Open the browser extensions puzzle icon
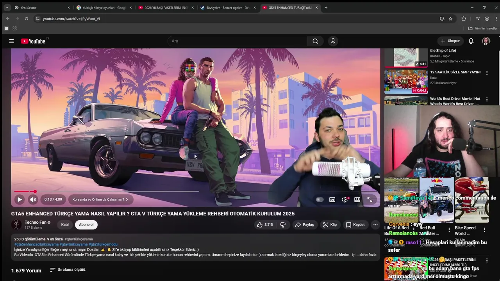This screenshot has width=500, height=281. (x=464, y=19)
